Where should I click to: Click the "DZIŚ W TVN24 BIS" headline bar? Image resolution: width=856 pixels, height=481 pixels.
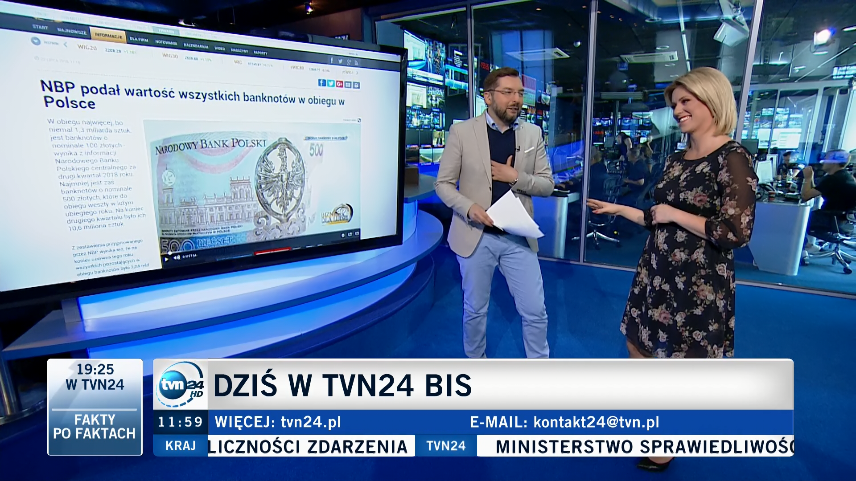coord(501,384)
